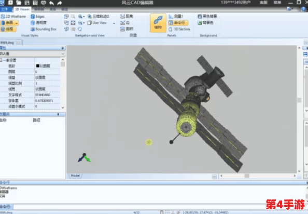Click the background color button
Viewport: 308px width, 214px height.
205,23
